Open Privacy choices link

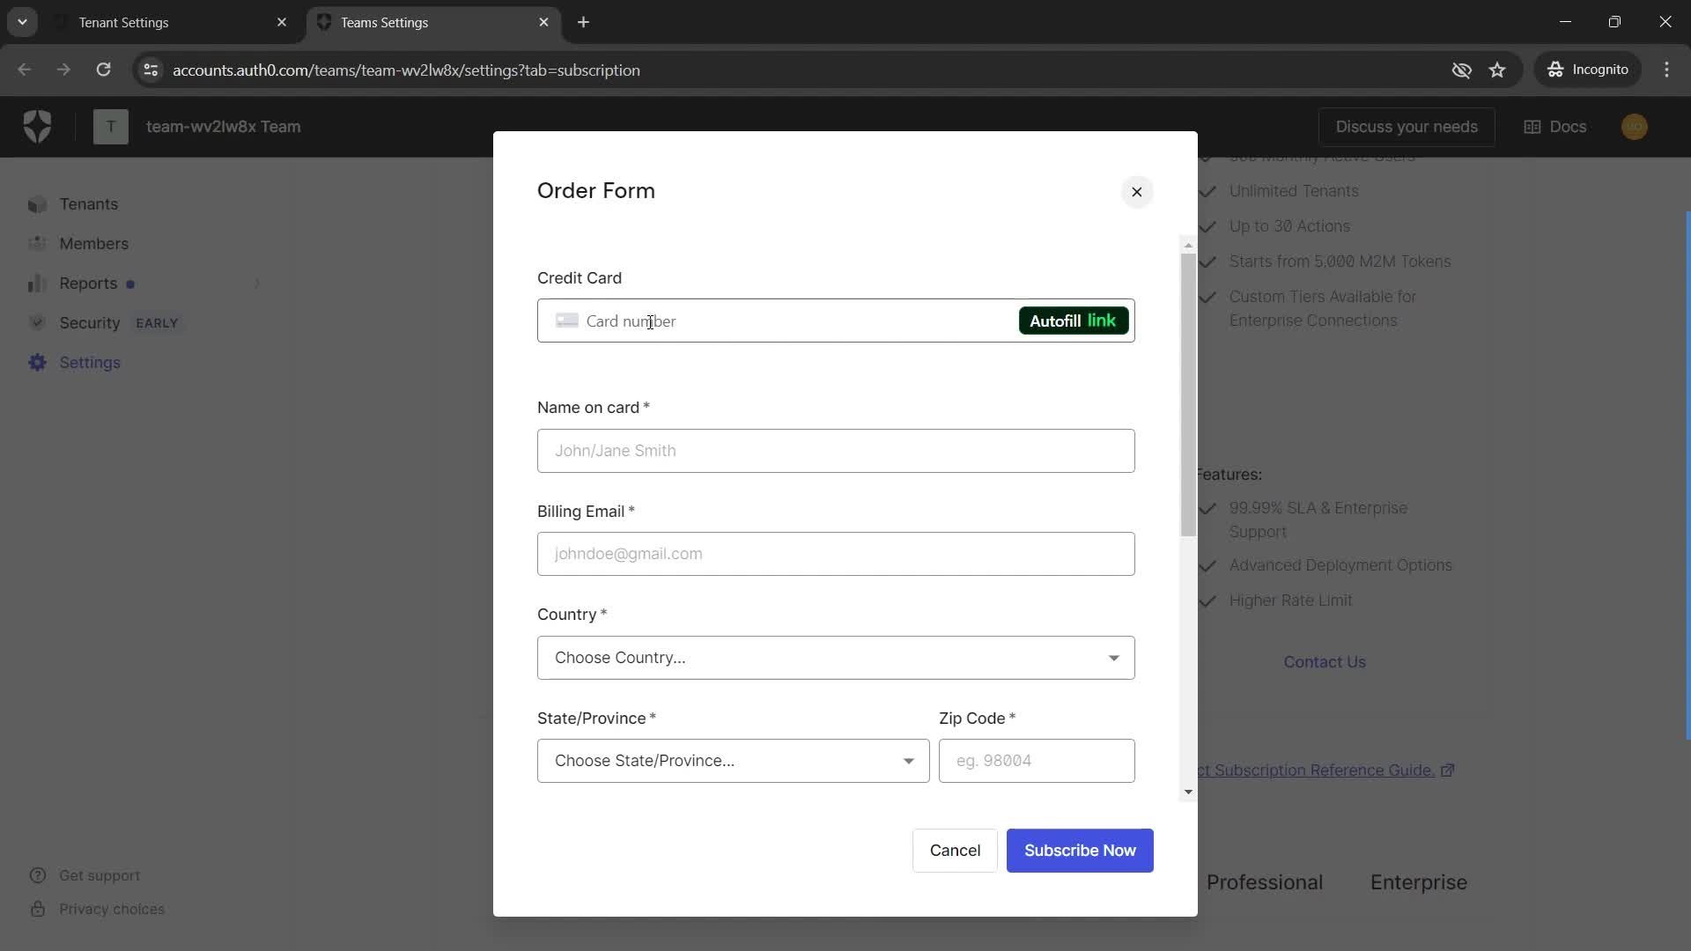(x=112, y=910)
